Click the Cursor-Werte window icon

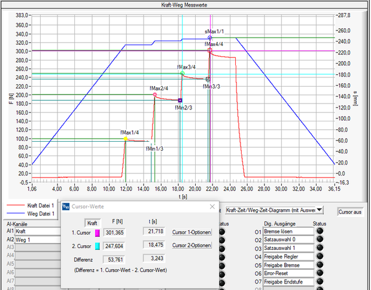[67, 206]
